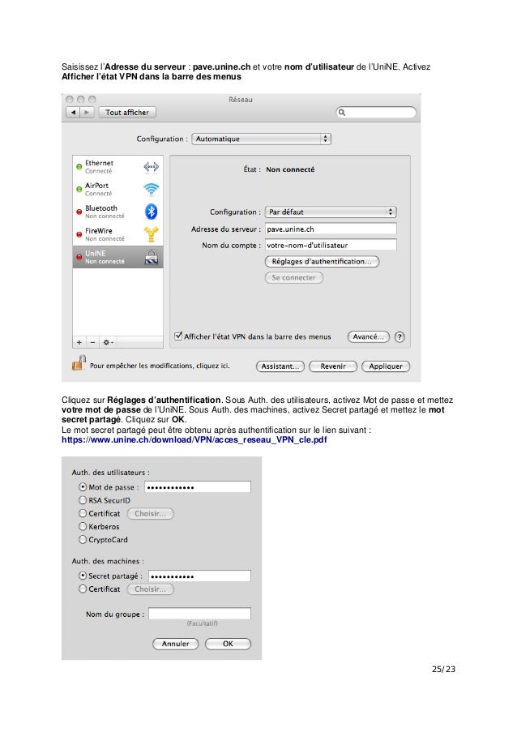Viewport: 517px width, 732px height.
Task: Select machine Certificat radio button
Action: click(83, 589)
